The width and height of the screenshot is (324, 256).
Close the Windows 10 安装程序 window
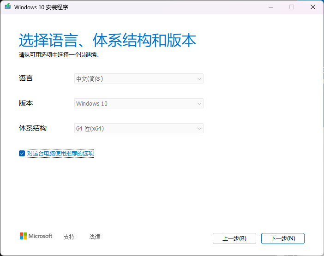pyautogui.click(x=313, y=7)
